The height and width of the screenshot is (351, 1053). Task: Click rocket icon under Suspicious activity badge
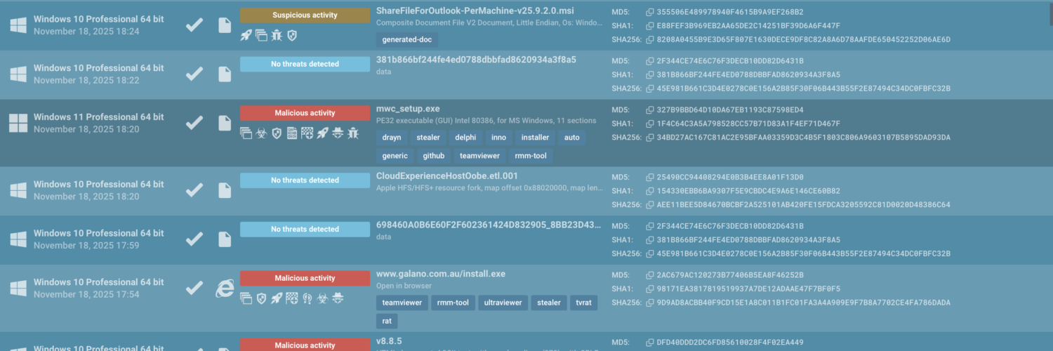(x=246, y=34)
